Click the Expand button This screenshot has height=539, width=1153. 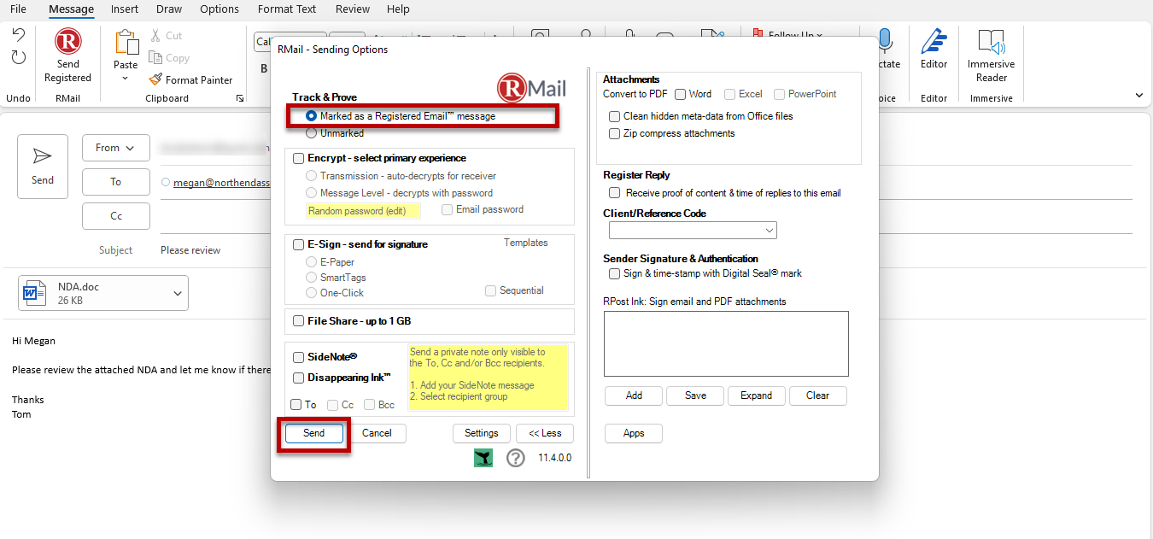(757, 395)
